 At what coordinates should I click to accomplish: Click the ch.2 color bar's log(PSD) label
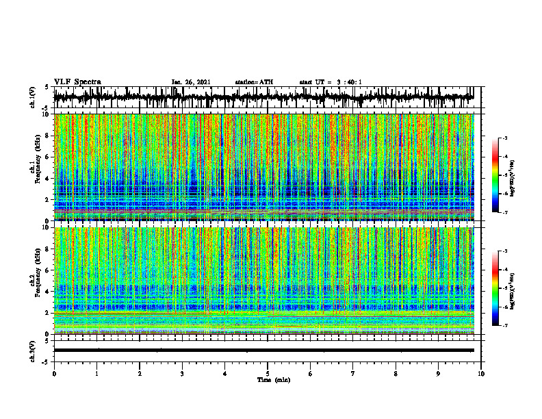coord(513,291)
